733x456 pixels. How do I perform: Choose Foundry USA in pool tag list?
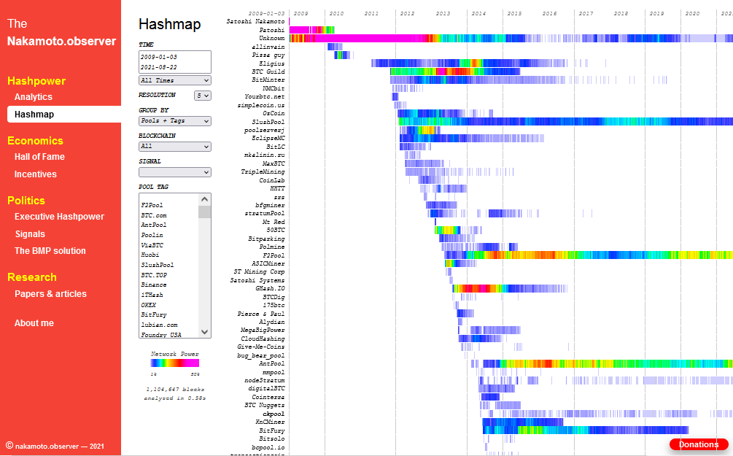(160, 335)
